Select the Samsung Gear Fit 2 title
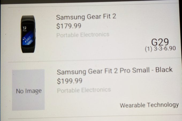Viewport: 182px width, 121px height. 86,17
